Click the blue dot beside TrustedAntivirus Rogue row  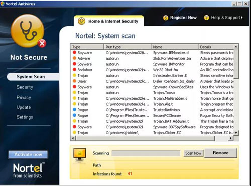[74, 110]
